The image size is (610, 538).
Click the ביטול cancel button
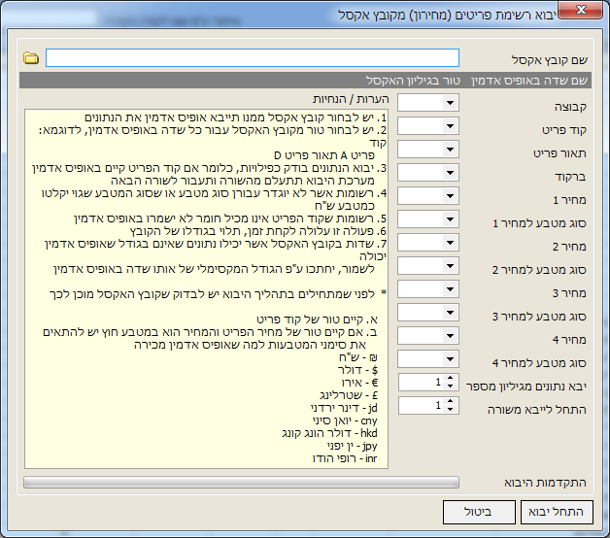(x=480, y=512)
